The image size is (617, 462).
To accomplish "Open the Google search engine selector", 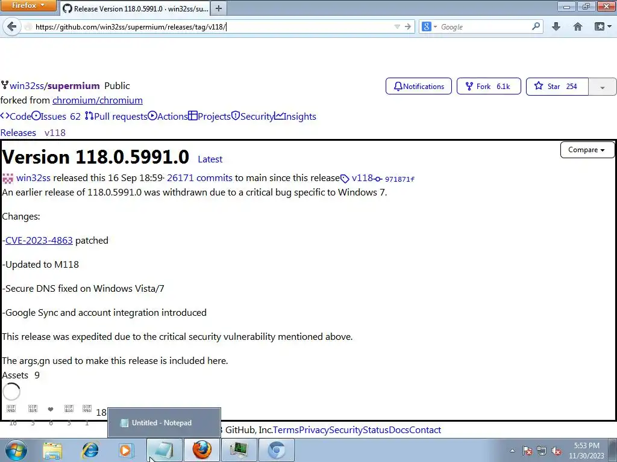I will (429, 26).
